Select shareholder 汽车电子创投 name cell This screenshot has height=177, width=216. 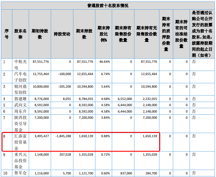coord(20,77)
